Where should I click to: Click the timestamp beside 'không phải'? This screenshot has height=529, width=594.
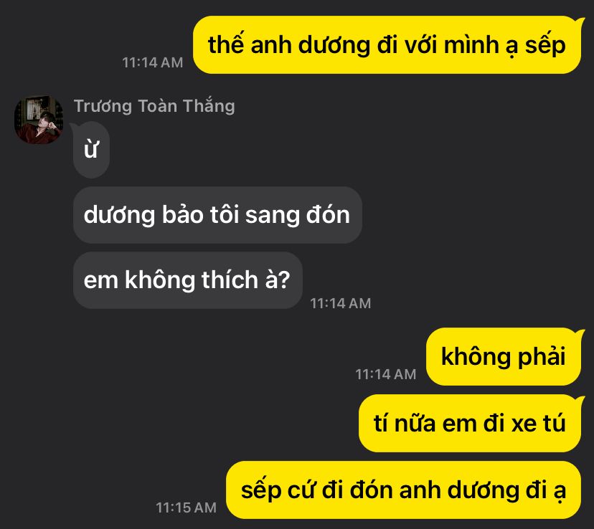(x=386, y=375)
